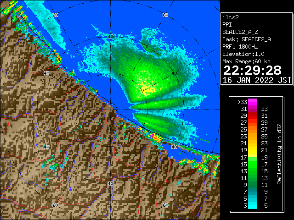Click the 'ilts2' radar name label
Screen dimensions: 294x220
[231, 17]
